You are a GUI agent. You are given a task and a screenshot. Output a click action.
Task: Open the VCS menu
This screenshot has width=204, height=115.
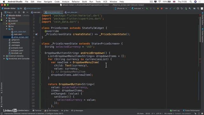(105, 2)
